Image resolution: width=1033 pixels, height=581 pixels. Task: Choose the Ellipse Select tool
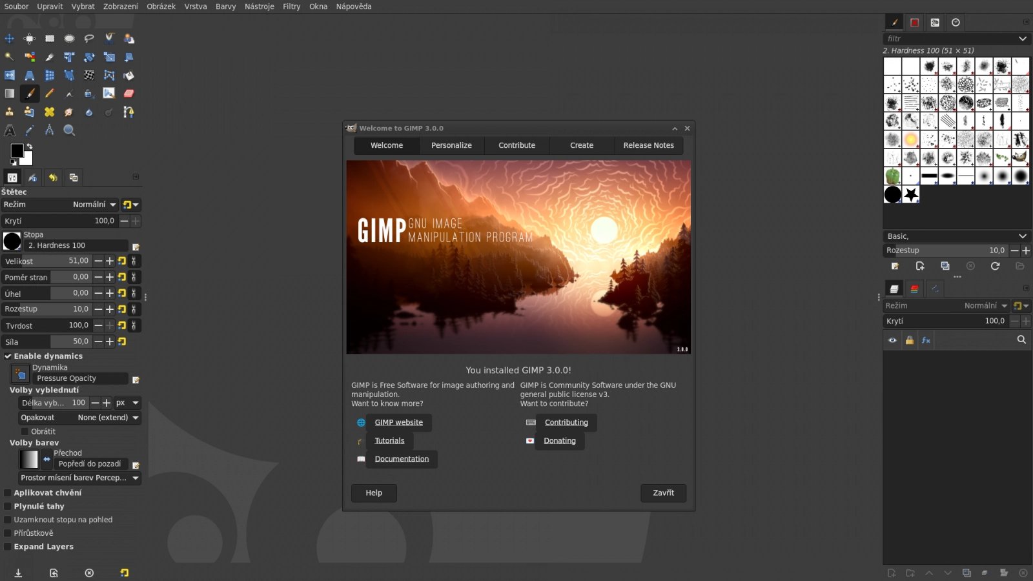[x=69, y=39]
